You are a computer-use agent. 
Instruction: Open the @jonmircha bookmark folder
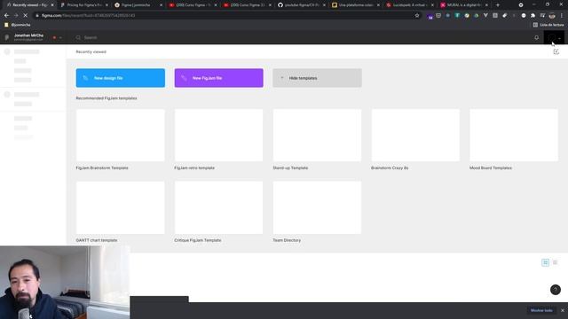18,25
